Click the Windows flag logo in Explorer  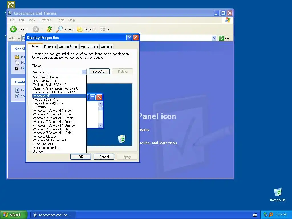tap(228, 20)
